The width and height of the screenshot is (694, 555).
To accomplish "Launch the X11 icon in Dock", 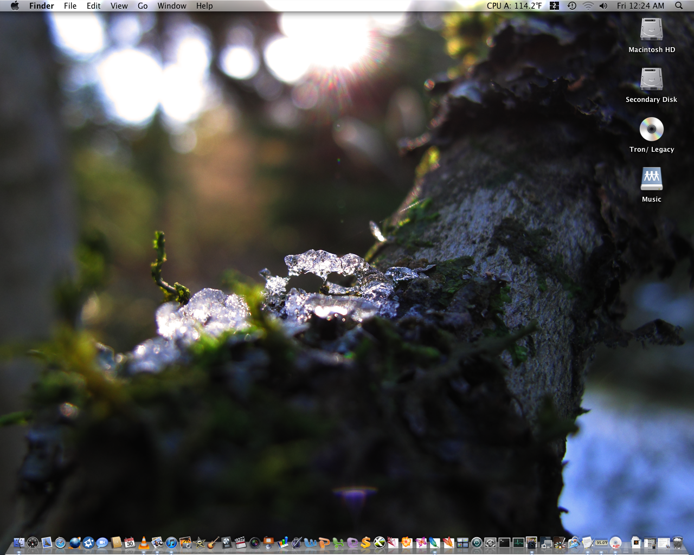I will (380, 543).
